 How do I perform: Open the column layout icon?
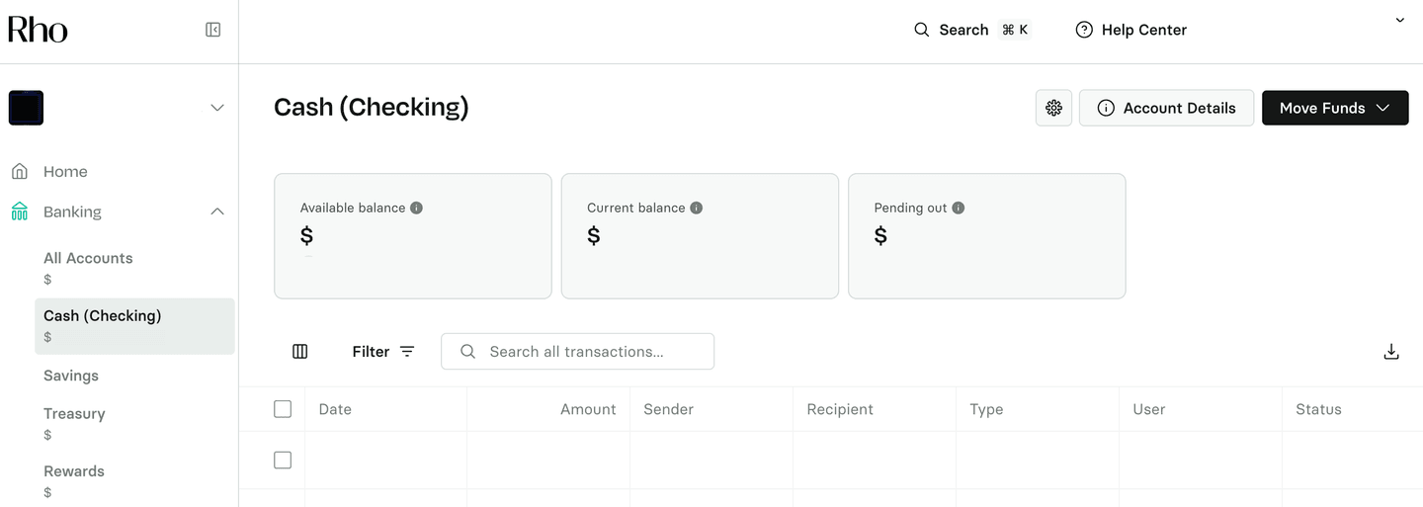[300, 352]
